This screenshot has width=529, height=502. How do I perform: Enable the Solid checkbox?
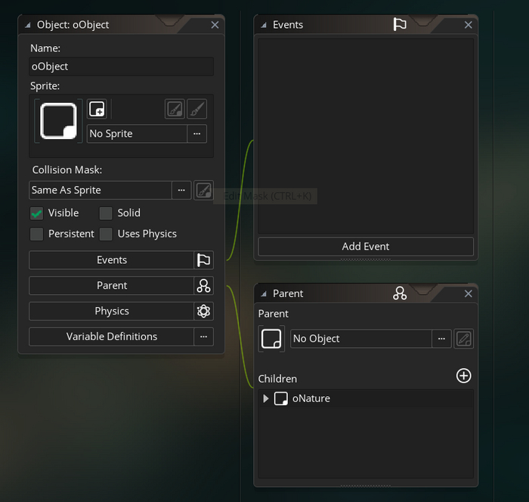click(x=106, y=213)
